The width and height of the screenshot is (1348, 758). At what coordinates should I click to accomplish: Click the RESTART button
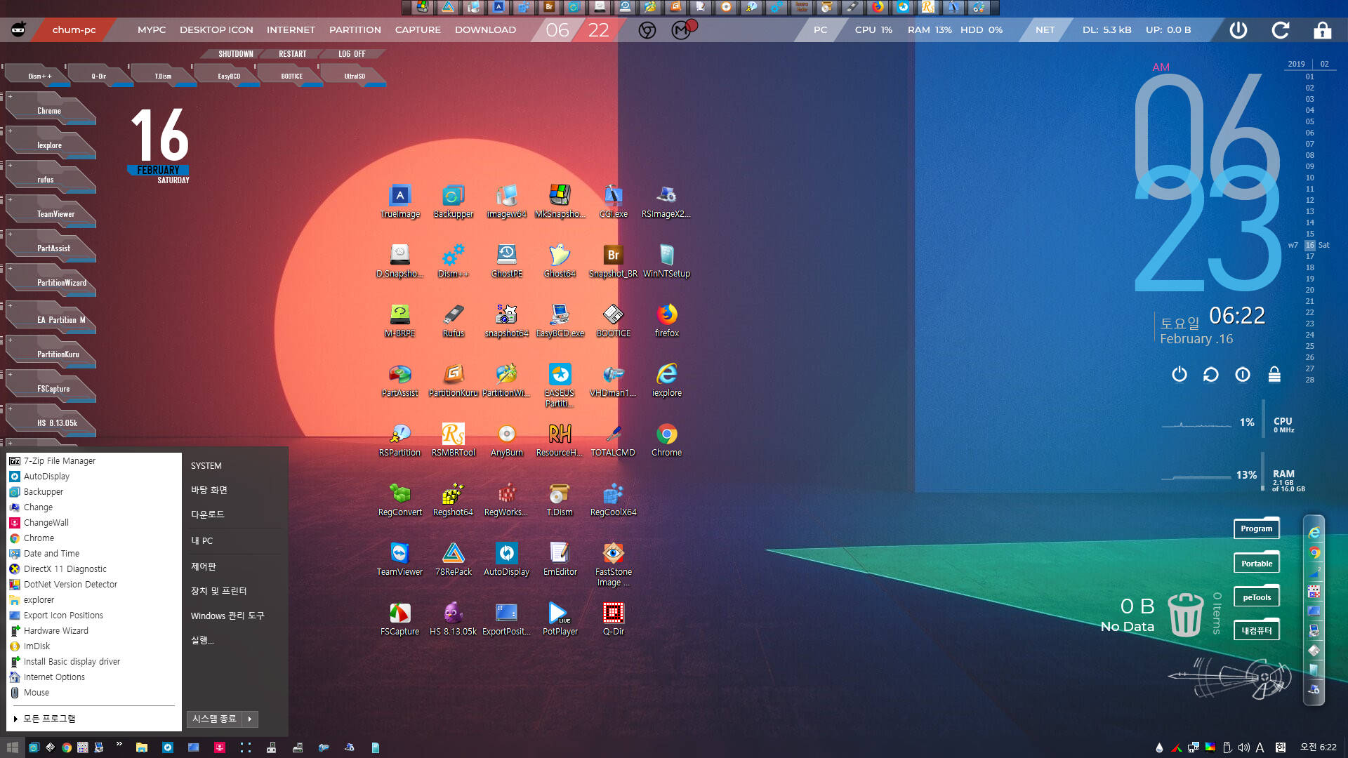[292, 54]
